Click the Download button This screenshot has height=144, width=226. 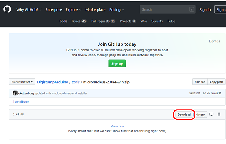click(184, 115)
